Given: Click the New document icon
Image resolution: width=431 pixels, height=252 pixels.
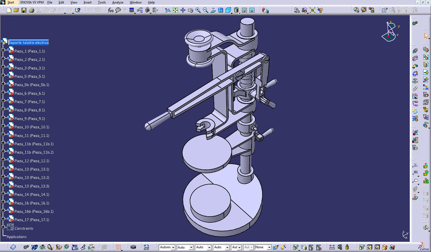Looking at the screenshot, I should point(9,10).
